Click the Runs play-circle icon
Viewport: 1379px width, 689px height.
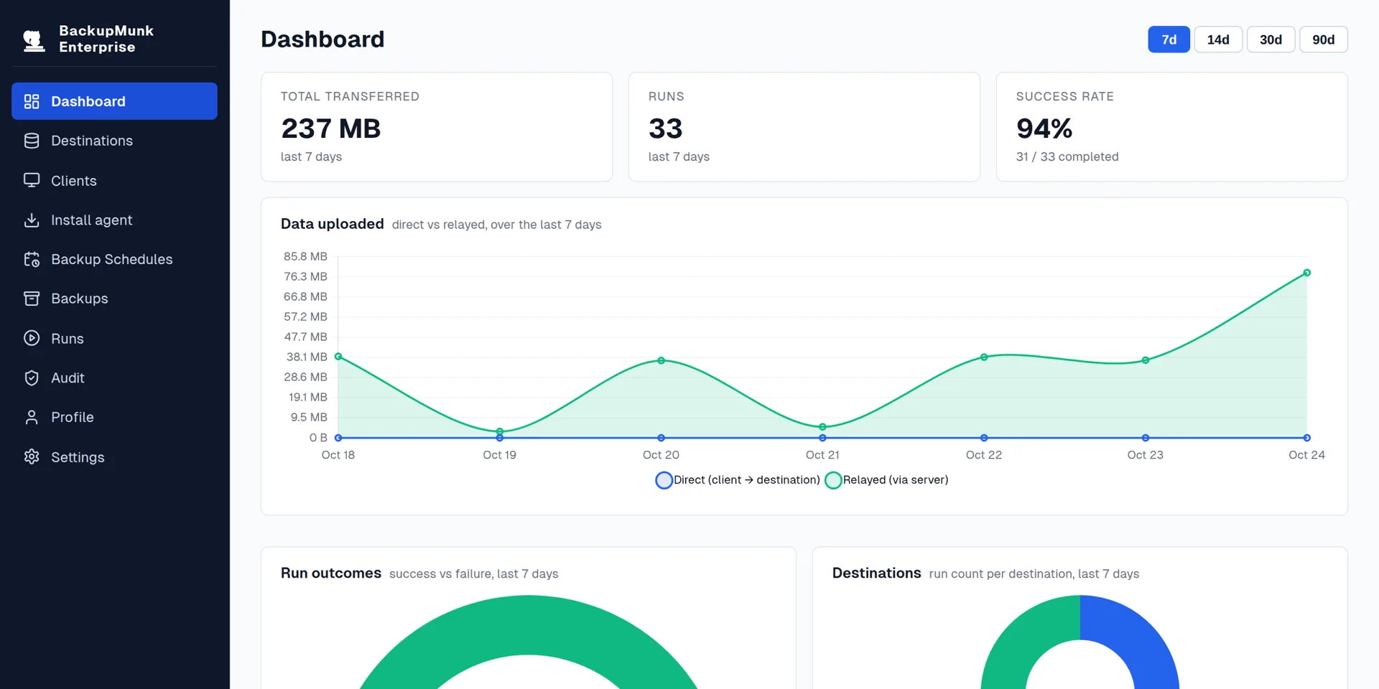[32, 338]
